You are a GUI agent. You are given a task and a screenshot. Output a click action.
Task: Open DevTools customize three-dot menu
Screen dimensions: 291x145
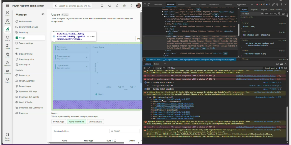click(x=281, y=5)
